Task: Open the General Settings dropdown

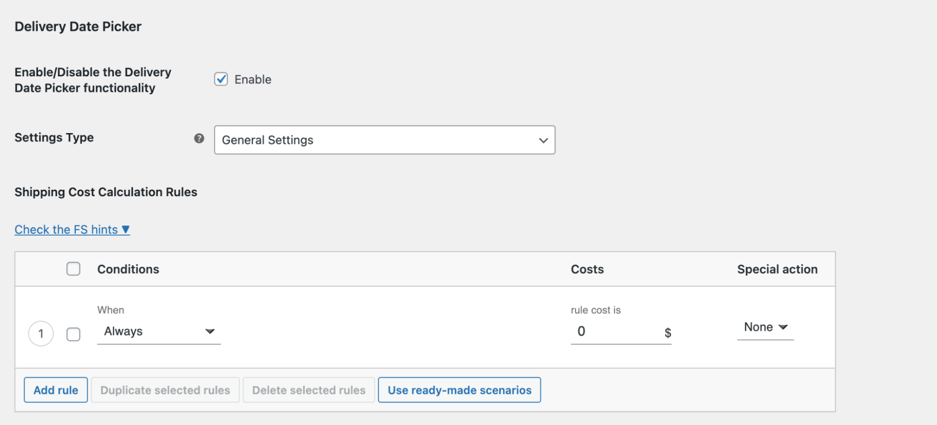Action: point(384,140)
